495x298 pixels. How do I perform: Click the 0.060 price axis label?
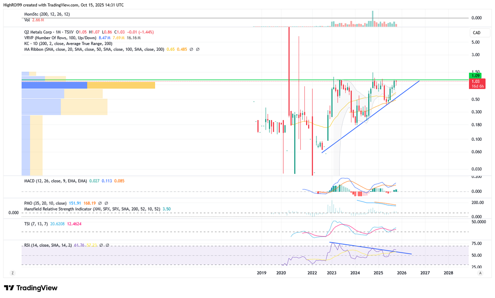476,151
